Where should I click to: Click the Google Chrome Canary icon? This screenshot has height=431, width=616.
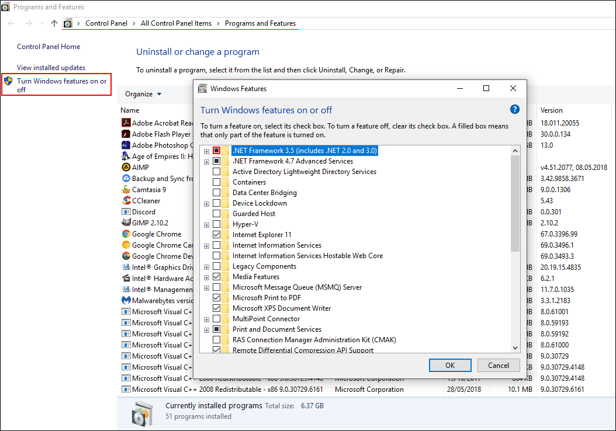126,245
